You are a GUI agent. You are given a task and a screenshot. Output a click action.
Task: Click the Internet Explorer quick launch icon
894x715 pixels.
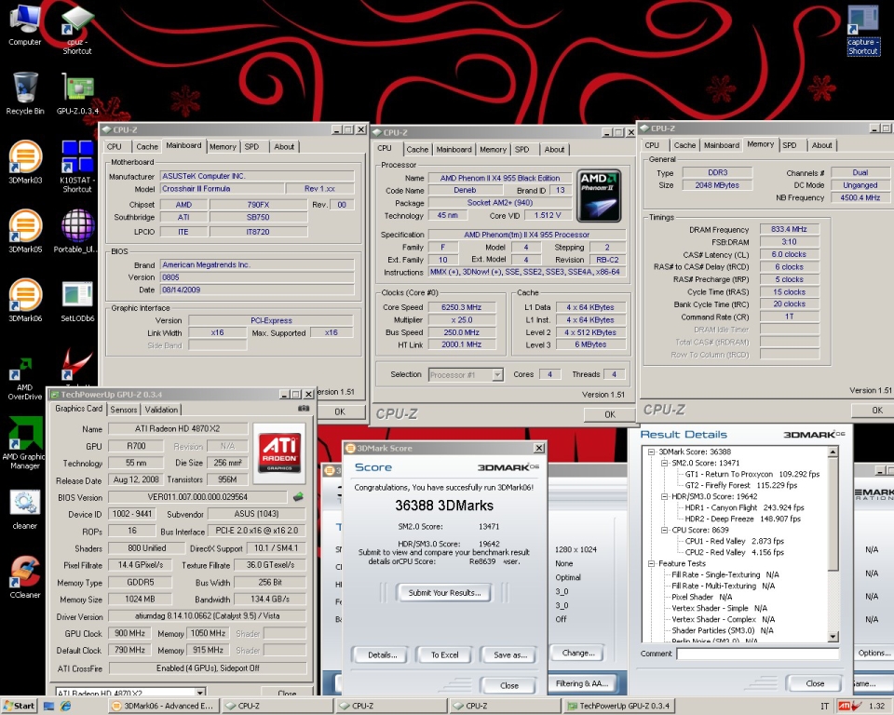coord(66,706)
